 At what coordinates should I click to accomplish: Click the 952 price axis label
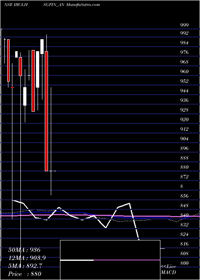[x=184, y=81]
